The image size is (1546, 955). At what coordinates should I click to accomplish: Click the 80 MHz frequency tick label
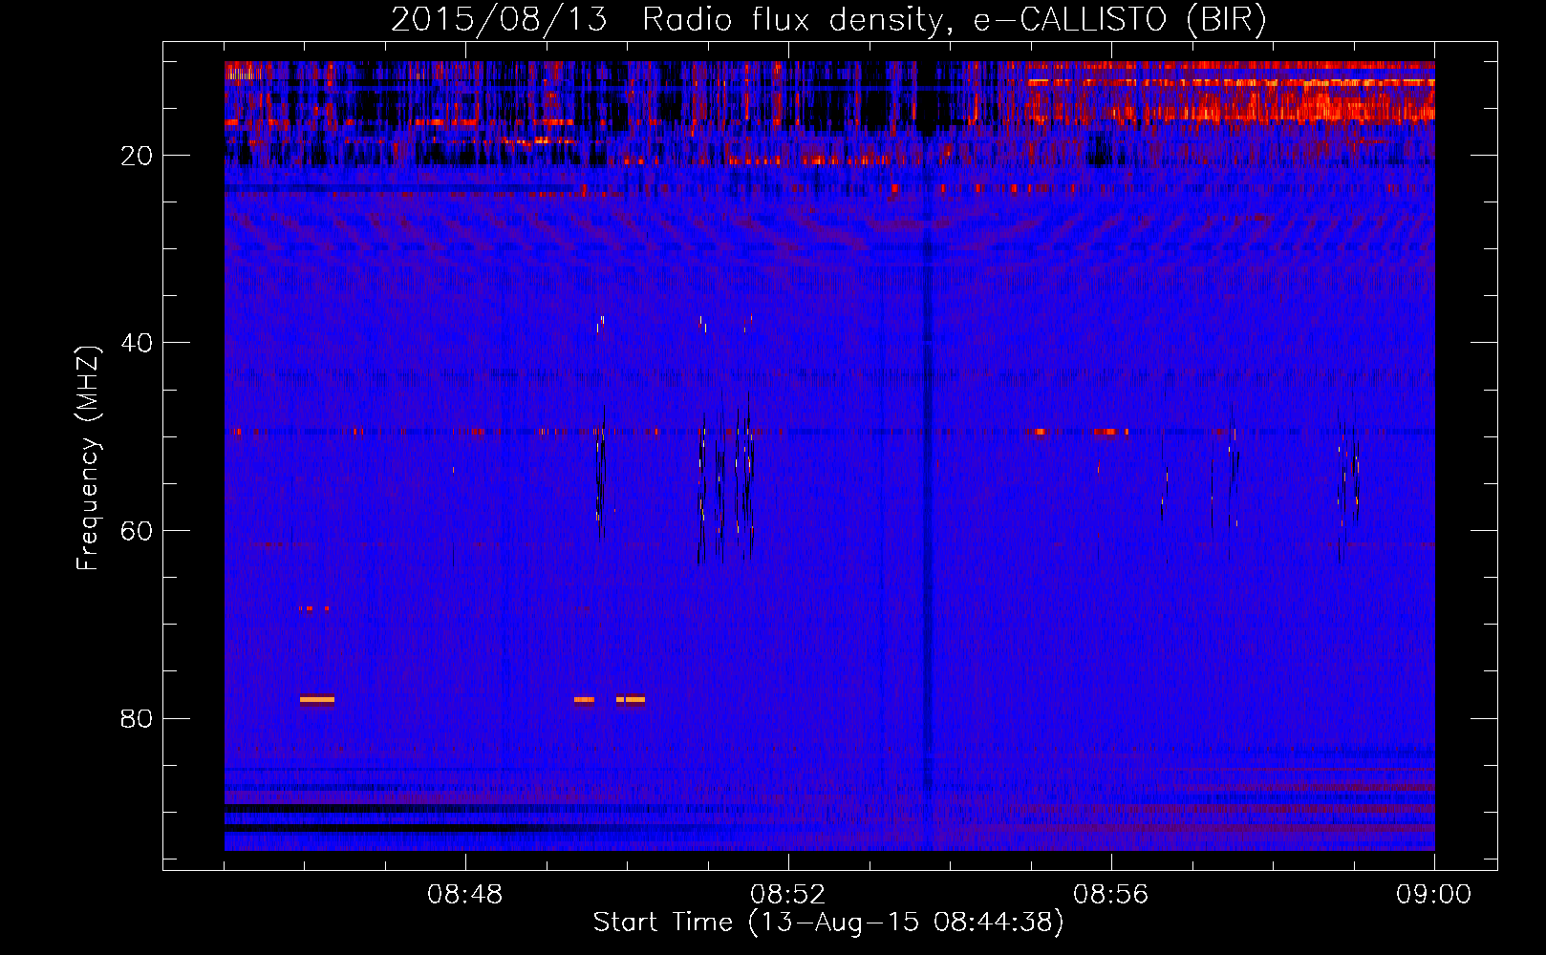(x=137, y=718)
